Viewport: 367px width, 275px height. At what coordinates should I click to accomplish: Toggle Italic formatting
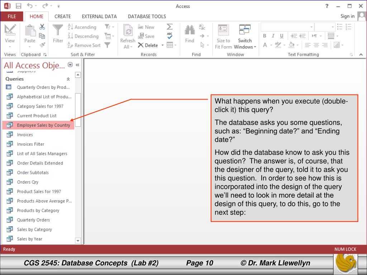273,36
